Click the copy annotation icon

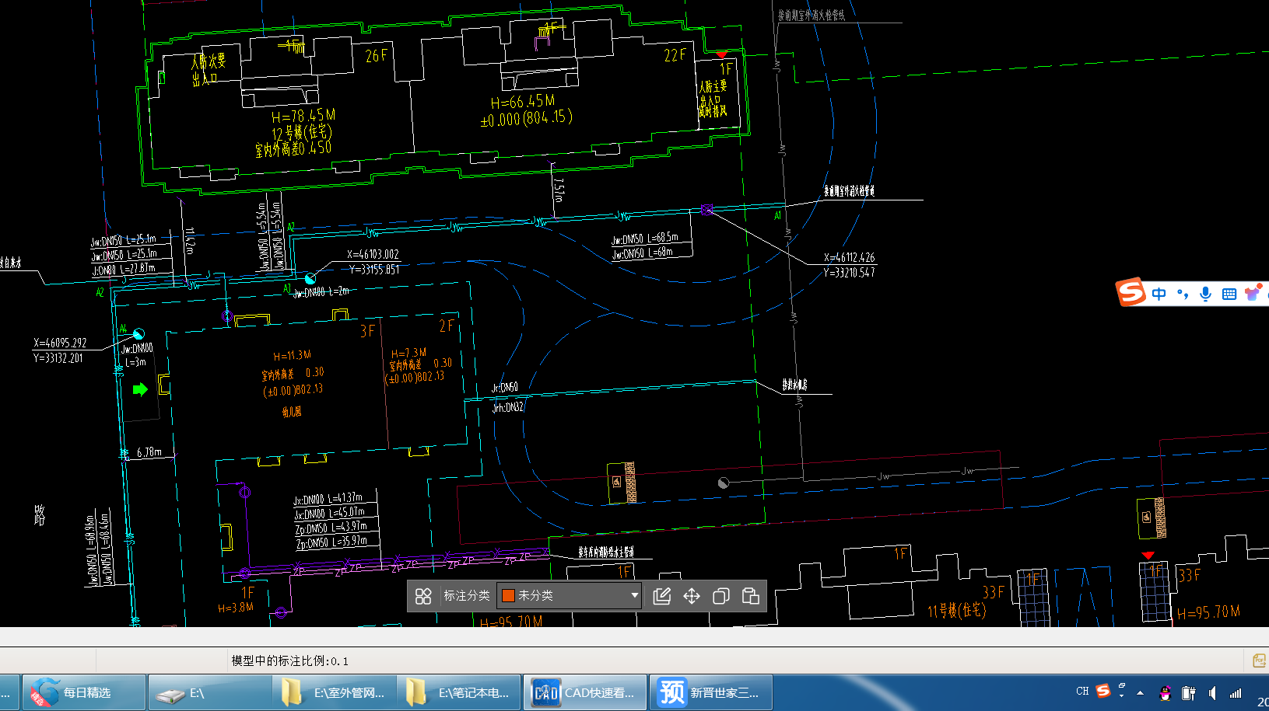[x=721, y=596]
